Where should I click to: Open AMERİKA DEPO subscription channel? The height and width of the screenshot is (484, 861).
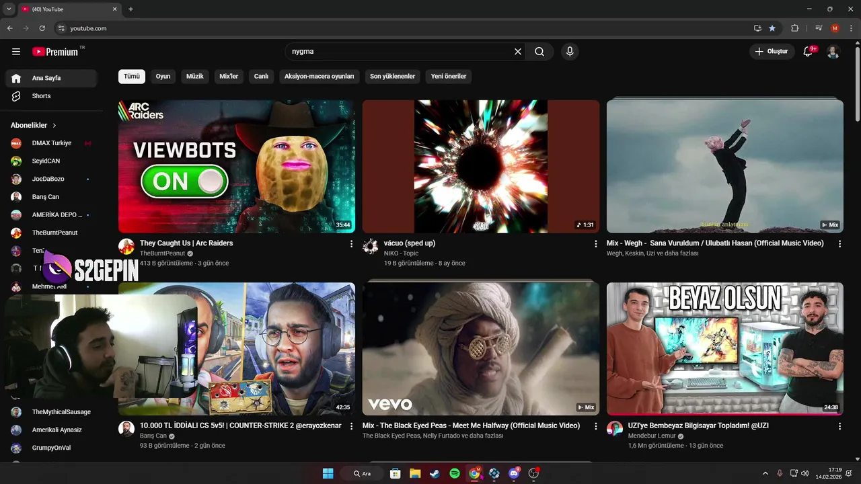click(51, 215)
